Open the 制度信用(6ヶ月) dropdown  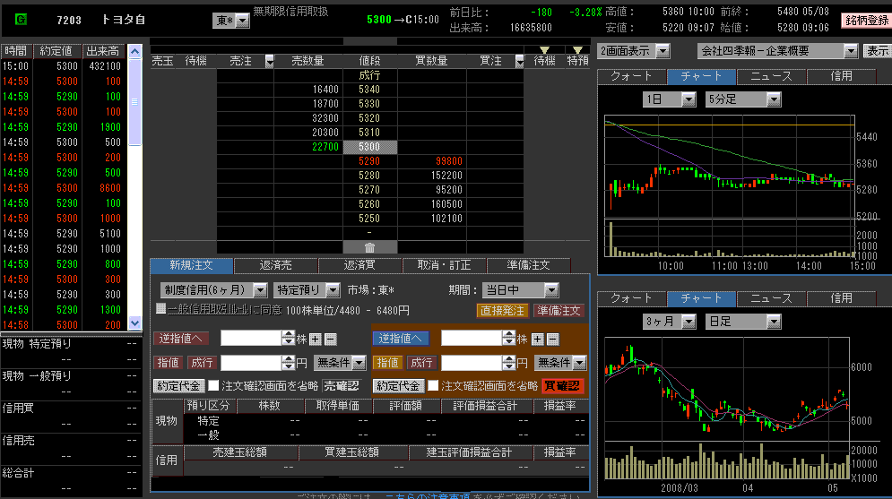pyautogui.click(x=259, y=290)
